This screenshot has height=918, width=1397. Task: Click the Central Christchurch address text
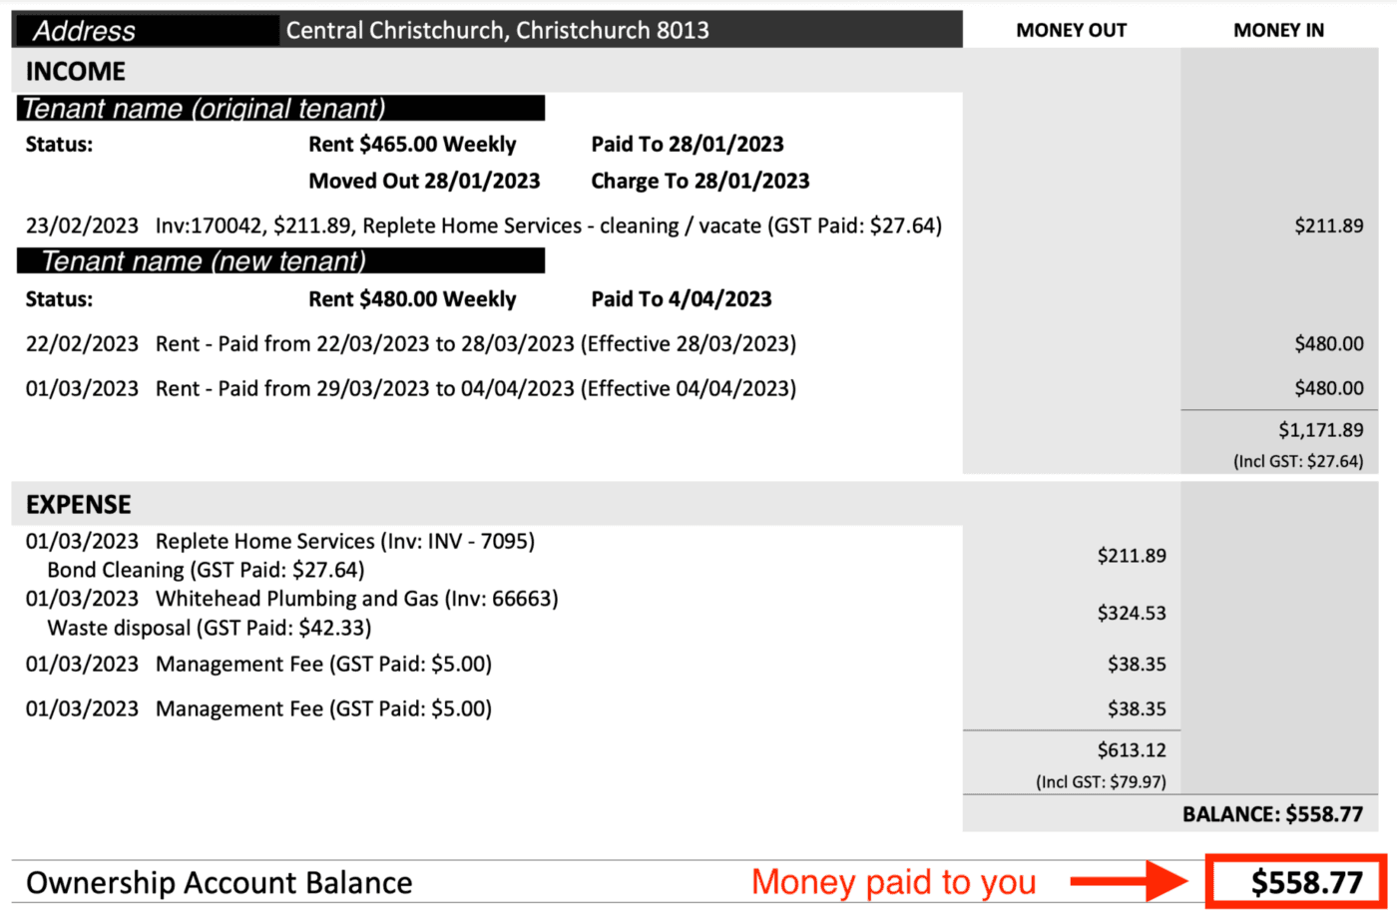tap(497, 31)
